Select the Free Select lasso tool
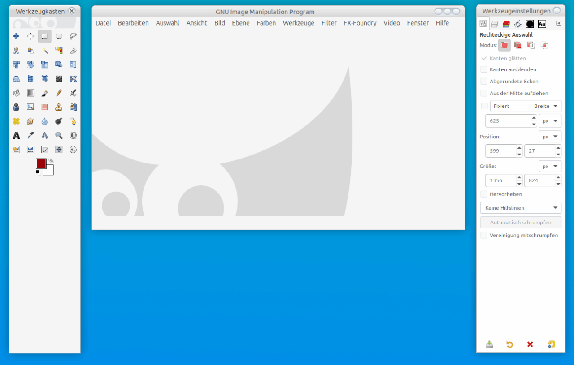 73,36
